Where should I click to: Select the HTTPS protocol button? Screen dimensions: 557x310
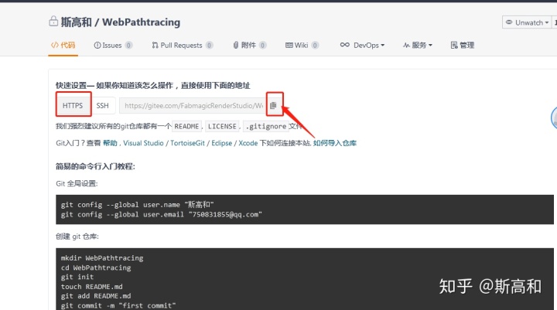pyautogui.click(x=73, y=105)
